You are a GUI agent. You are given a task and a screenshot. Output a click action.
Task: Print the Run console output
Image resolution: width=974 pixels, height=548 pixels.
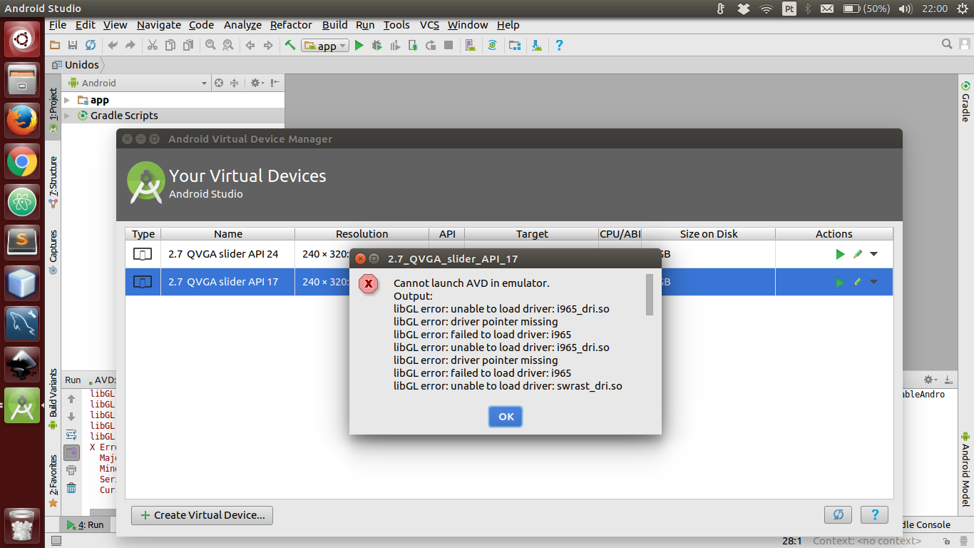[x=71, y=470]
